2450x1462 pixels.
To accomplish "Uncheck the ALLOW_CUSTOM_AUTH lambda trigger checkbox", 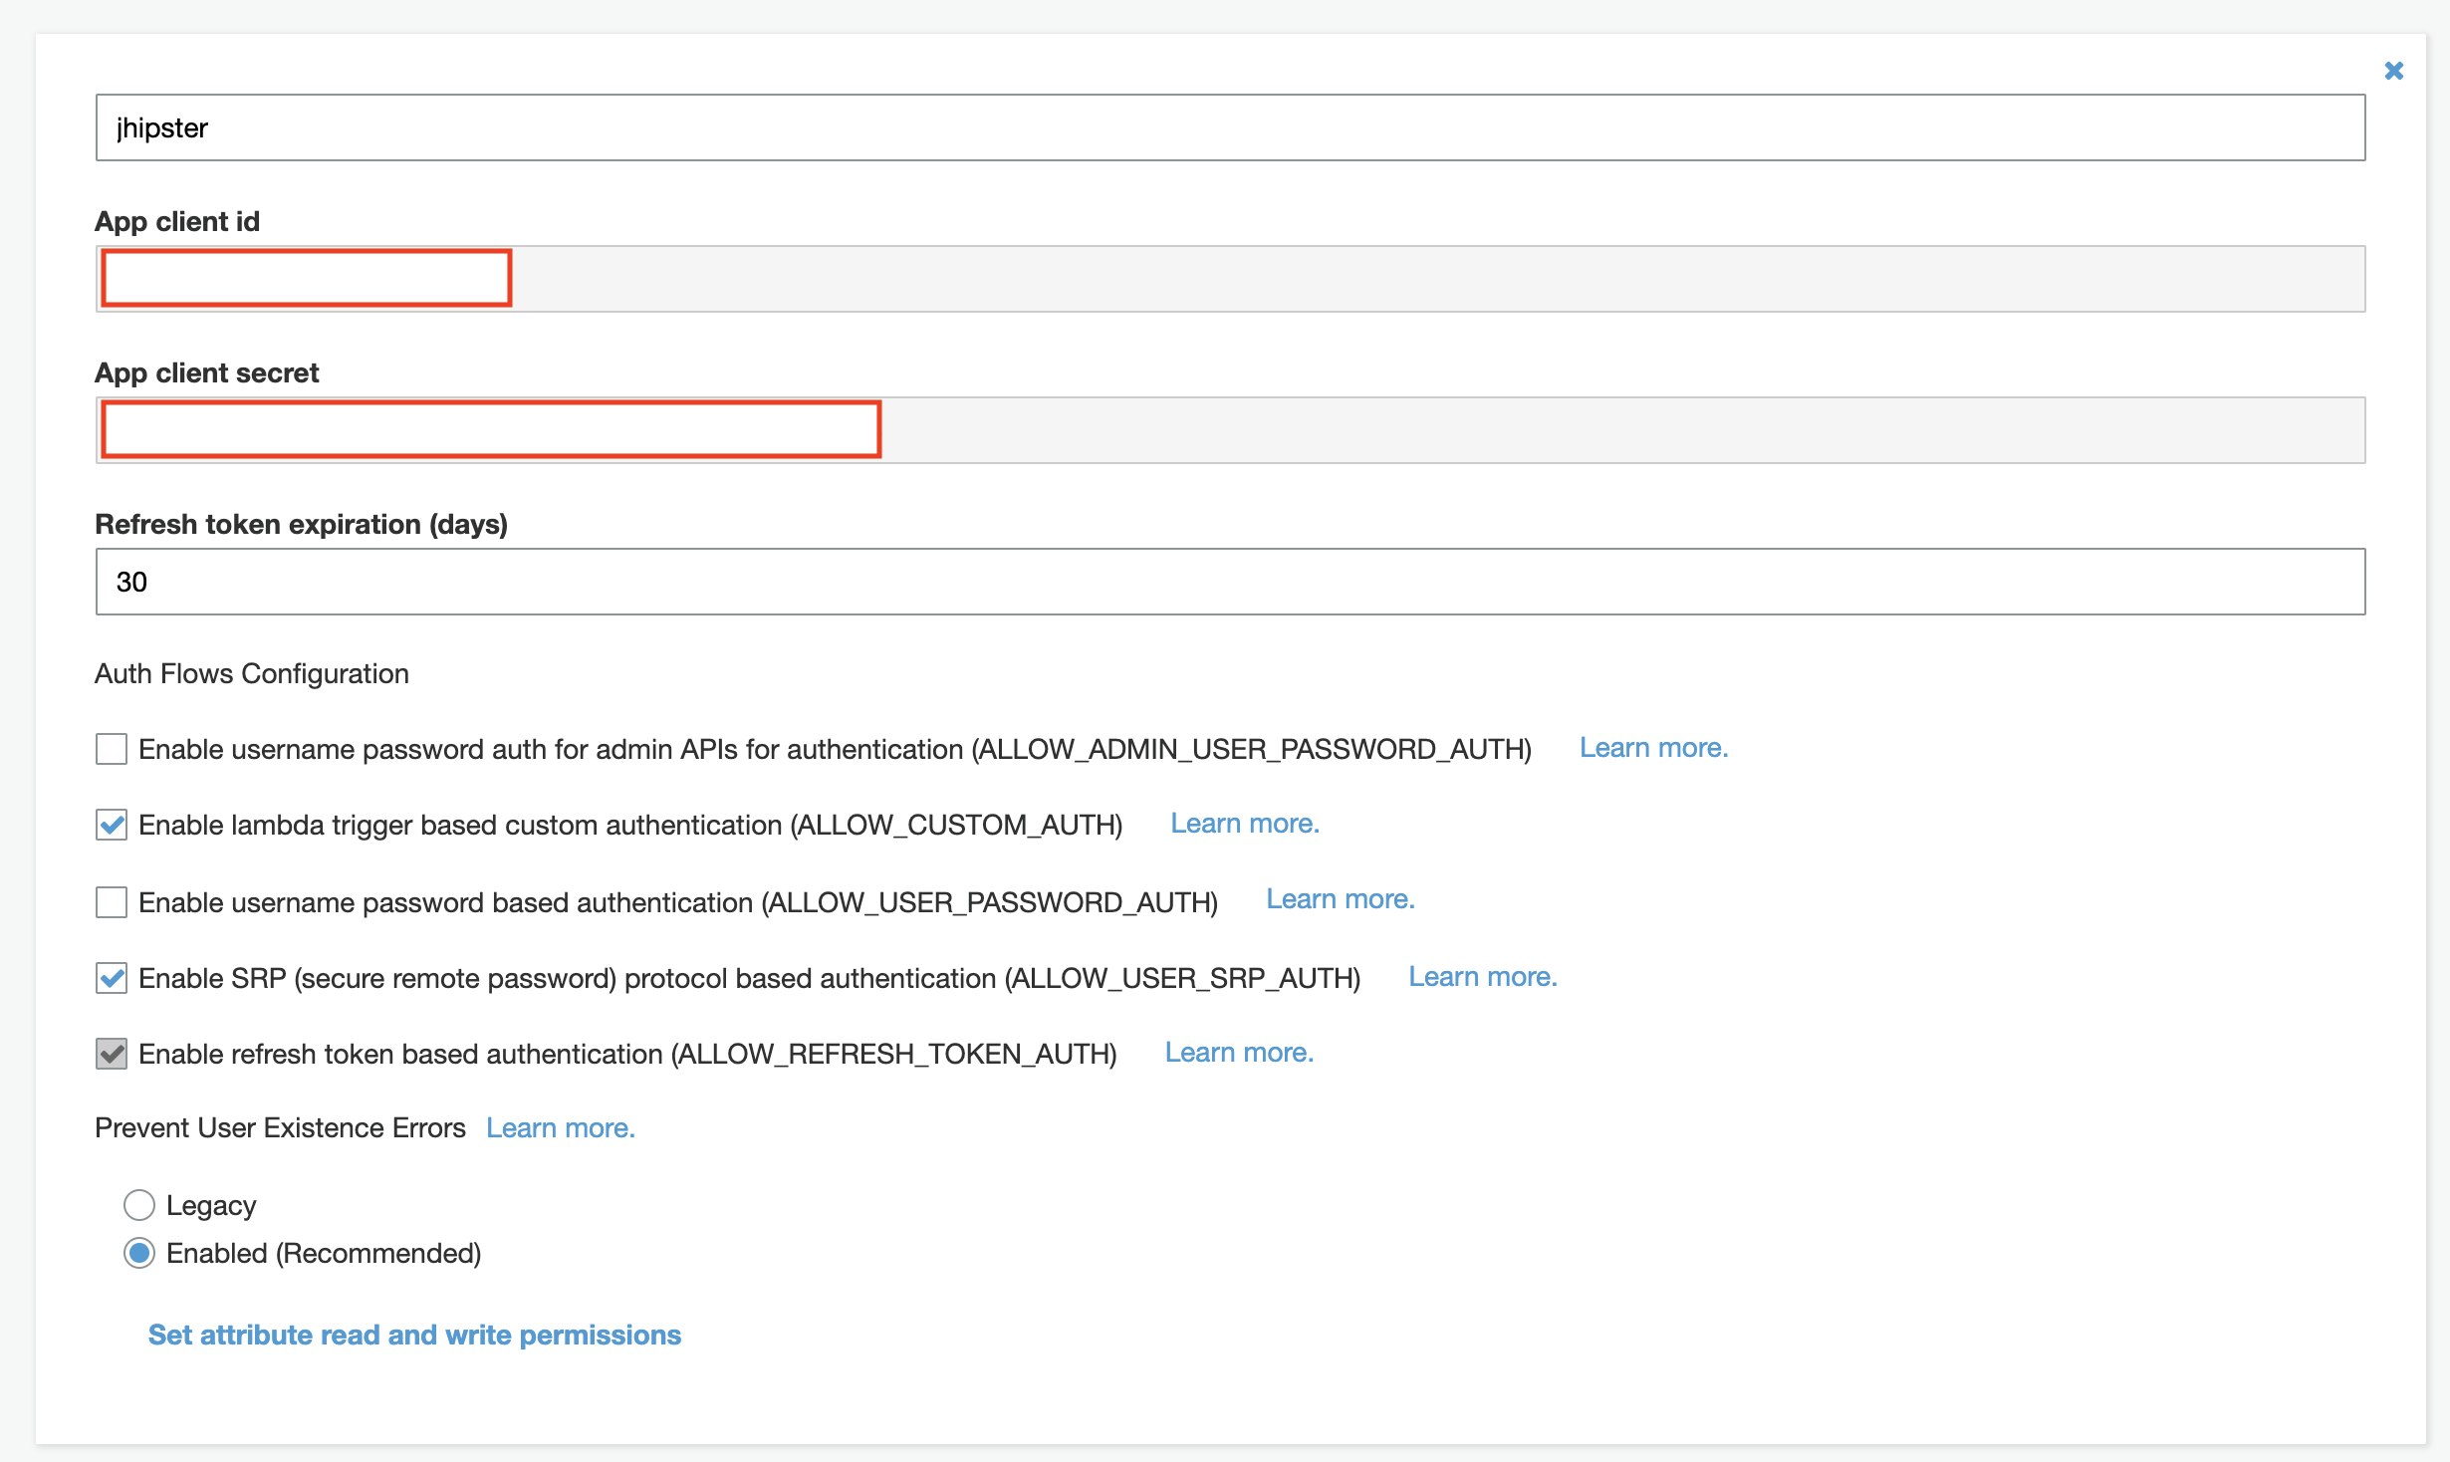I will [x=112, y=825].
